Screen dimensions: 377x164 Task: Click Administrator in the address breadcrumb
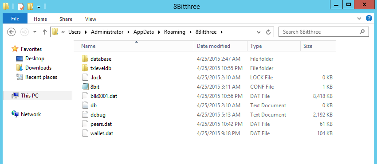[107, 32]
